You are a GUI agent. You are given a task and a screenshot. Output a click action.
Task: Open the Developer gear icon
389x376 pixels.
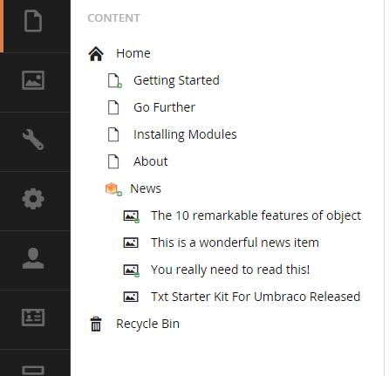coord(33,199)
